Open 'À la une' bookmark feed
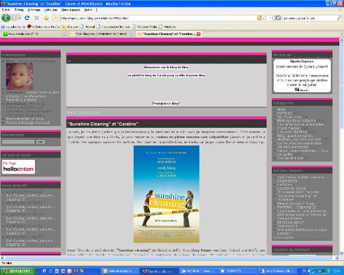This screenshot has width=344, height=275. 70,27
